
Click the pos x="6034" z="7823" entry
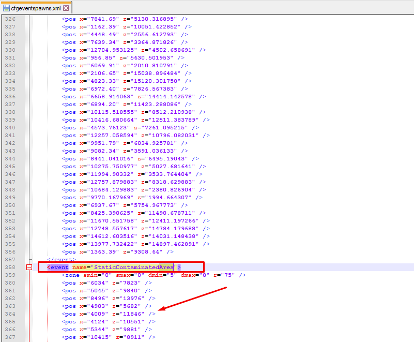click(106, 283)
